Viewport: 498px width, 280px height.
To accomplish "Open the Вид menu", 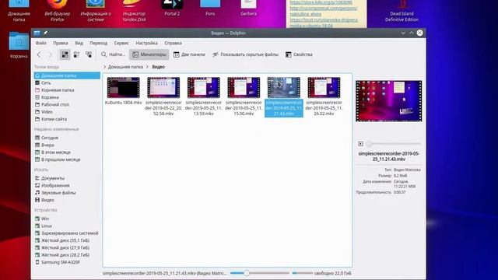I will click(x=79, y=43).
